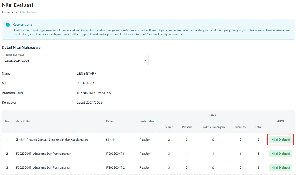Click the Keterangan heading text
This screenshot has height=175, width=296.
point(22,25)
